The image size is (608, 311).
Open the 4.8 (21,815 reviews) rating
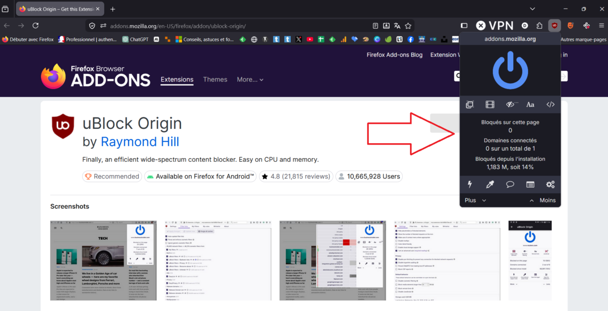click(297, 176)
